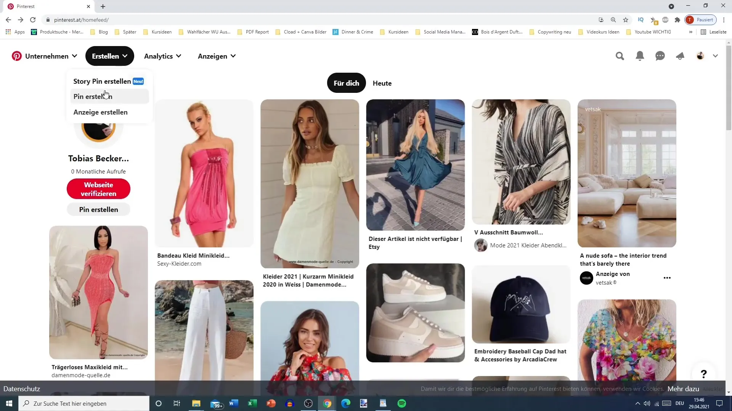Image resolution: width=732 pixels, height=411 pixels.
Task: Click 'Webseite verifizieren' button
Action: pyautogui.click(x=98, y=189)
